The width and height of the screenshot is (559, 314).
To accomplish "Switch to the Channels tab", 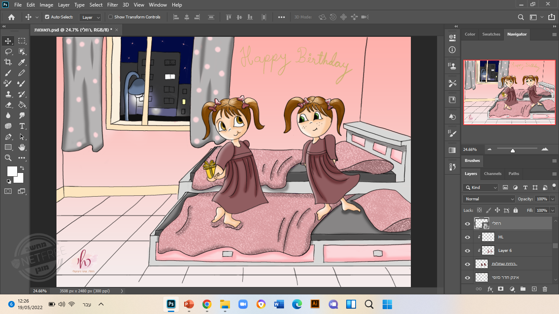I will click(x=492, y=174).
